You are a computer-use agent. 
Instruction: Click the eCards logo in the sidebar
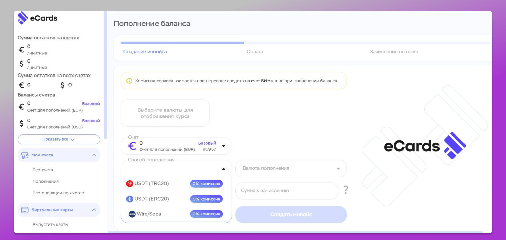(37, 18)
